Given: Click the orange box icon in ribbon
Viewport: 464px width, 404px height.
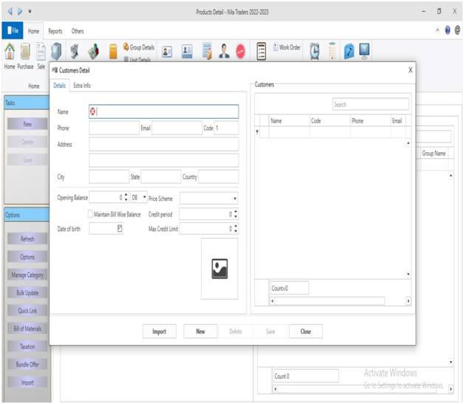Looking at the screenshot, I should tap(113, 52).
